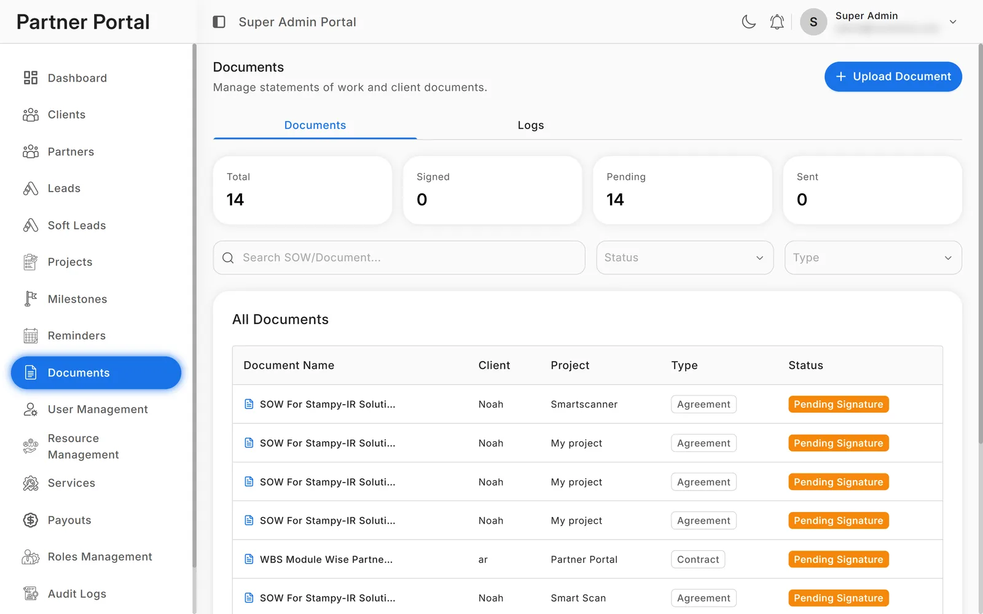The width and height of the screenshot is (983, 614).
Task: Open the Clients sidebar icon
Action: coord(31,115)
